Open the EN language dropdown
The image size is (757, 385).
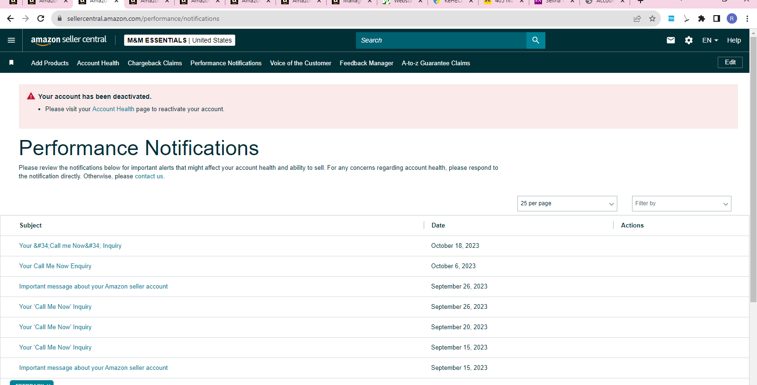710,40
